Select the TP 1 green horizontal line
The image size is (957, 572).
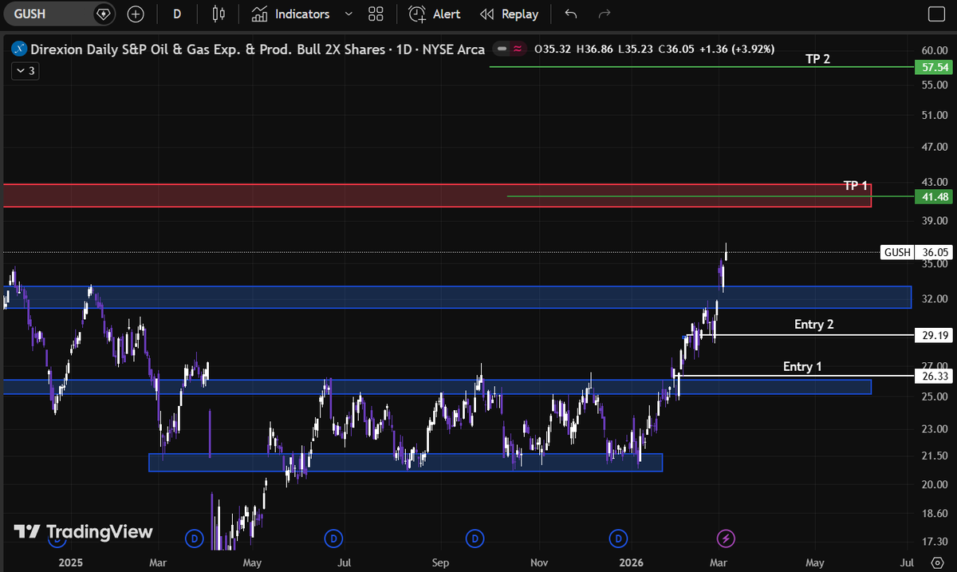click(710, 195)
